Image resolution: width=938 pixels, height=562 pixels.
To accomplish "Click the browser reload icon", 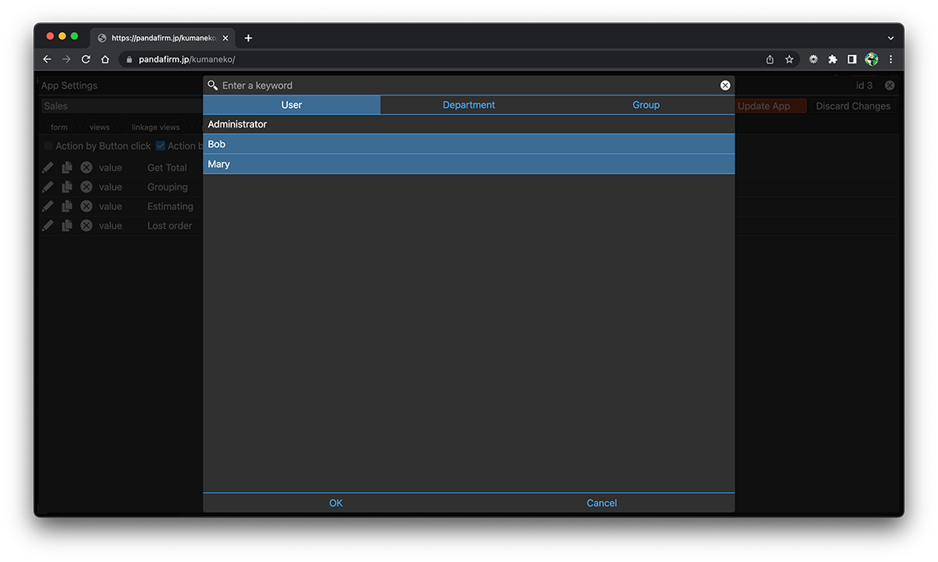I will 86,59.
